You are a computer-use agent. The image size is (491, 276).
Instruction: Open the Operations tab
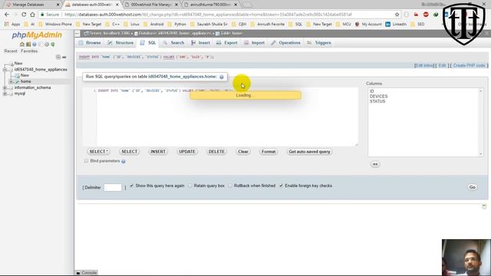point(285,43)
